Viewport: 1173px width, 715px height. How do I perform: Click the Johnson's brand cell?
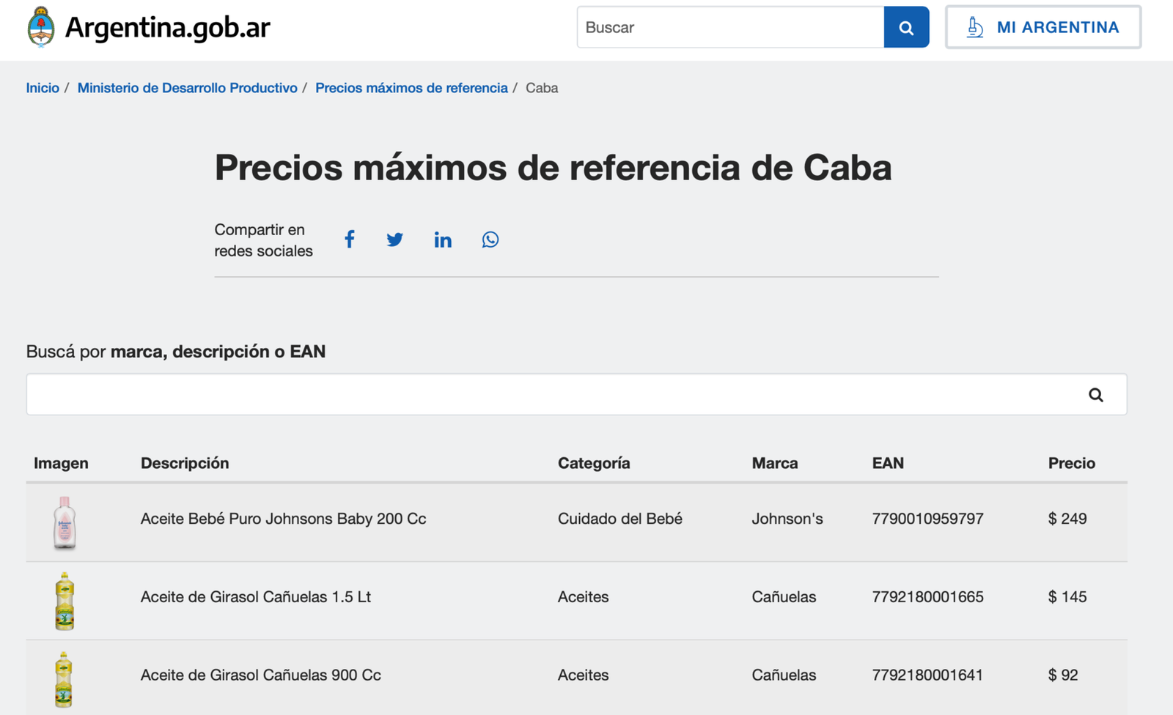pos(787,519)
